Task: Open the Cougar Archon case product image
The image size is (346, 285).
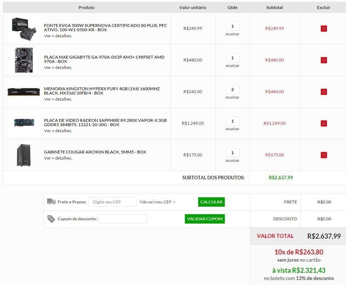Action: [24, 155]
